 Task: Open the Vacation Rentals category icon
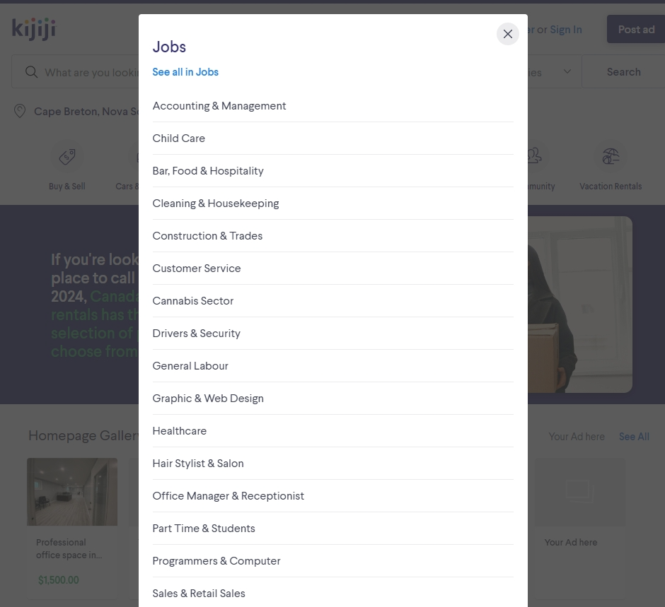(x=611, y=158)
